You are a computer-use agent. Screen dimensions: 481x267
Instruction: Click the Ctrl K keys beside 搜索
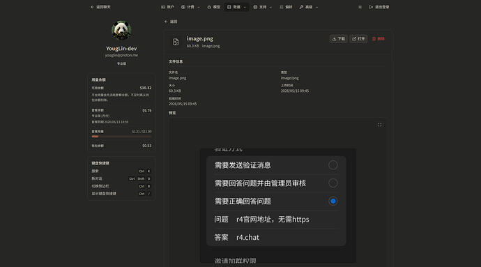coord(145,171)
